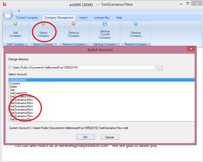Open the quick access toolbar dropdown arrow
The height and width of the screenshot is (162, 203).
click(19, 11)
